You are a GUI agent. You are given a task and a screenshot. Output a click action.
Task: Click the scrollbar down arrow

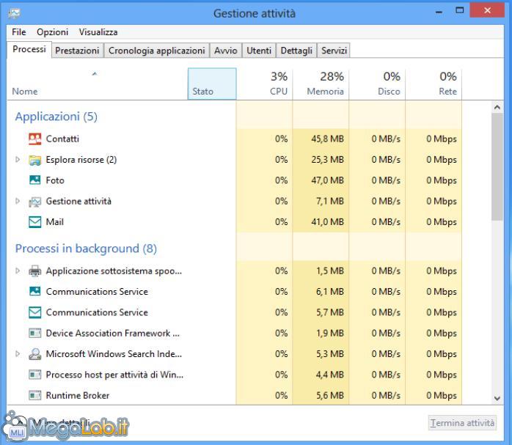coord(497,398)
